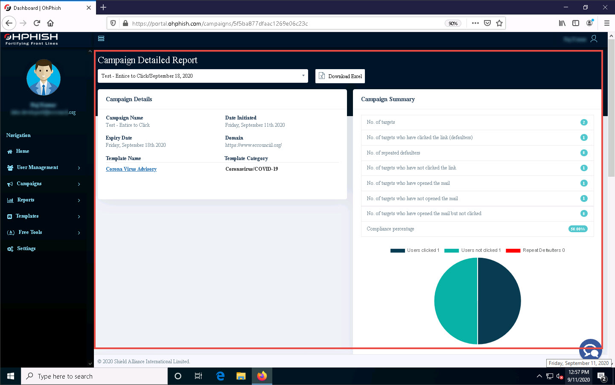This screenshot has width=615, height=385.
Task: Click the Download Excel button
Action: [340, 76]
